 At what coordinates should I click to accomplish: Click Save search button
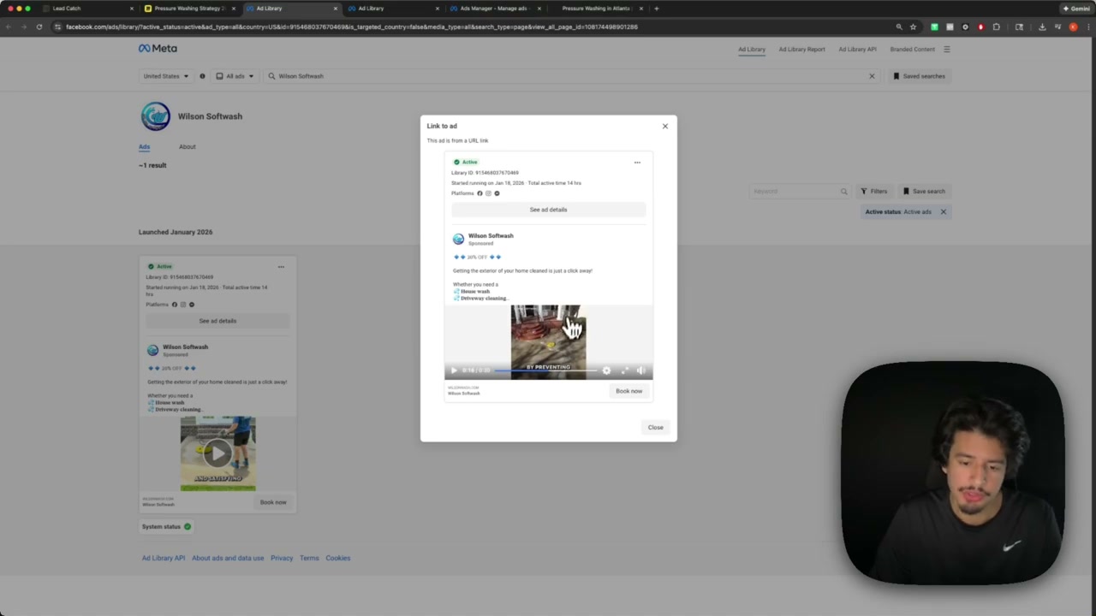click(924, 192)
